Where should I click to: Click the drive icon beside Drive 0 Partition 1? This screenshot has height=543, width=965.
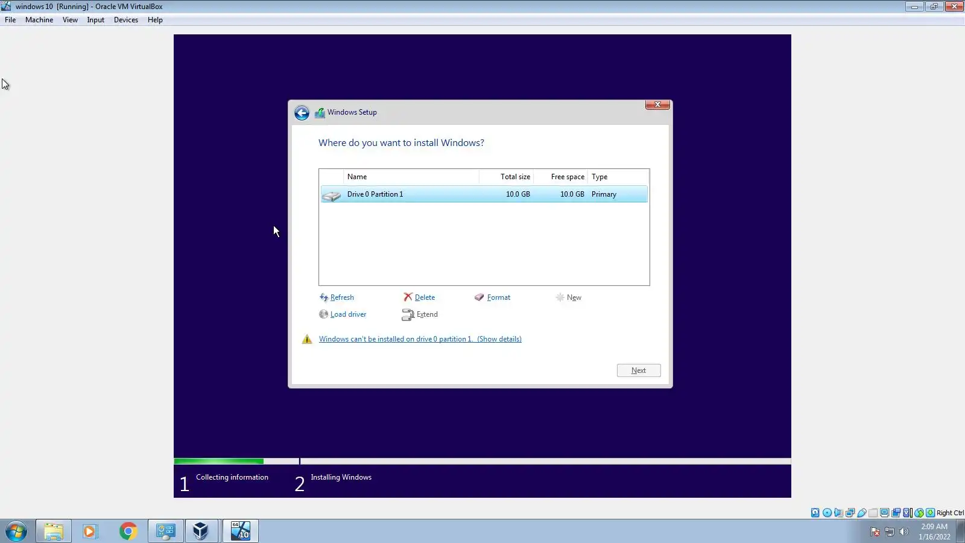pos(331,195)
